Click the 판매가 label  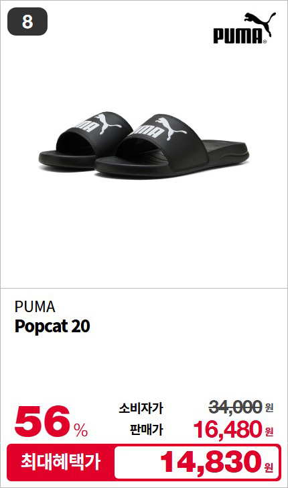click(146, 430)
